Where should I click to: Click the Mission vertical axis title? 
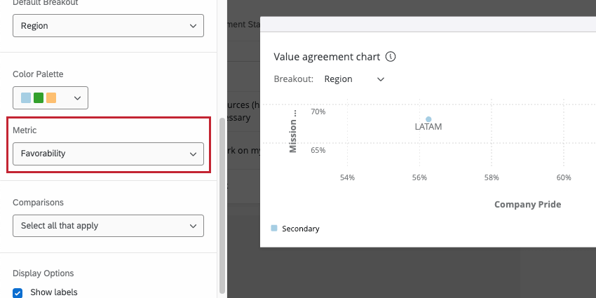coord(294,130)
